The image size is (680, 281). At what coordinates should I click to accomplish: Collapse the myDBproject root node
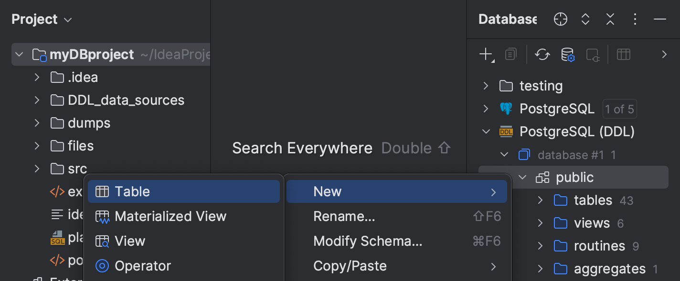coord(19,54)
